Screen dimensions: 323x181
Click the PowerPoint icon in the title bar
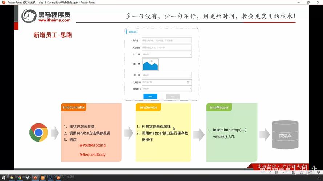tap(4, 2)
